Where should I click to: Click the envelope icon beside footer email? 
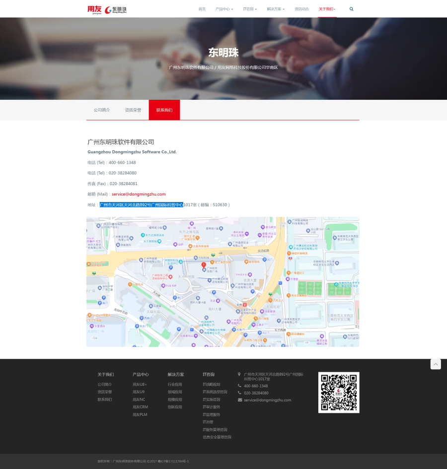240,400
